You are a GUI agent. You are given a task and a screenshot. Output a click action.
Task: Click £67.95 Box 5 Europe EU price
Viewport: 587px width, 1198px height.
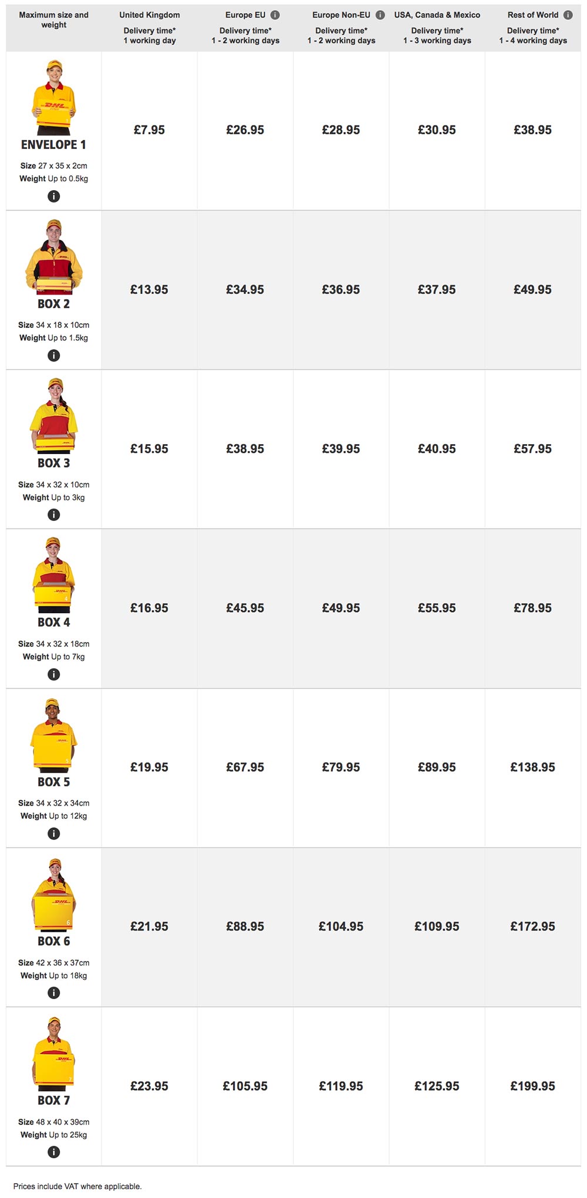tap(245, 767)
